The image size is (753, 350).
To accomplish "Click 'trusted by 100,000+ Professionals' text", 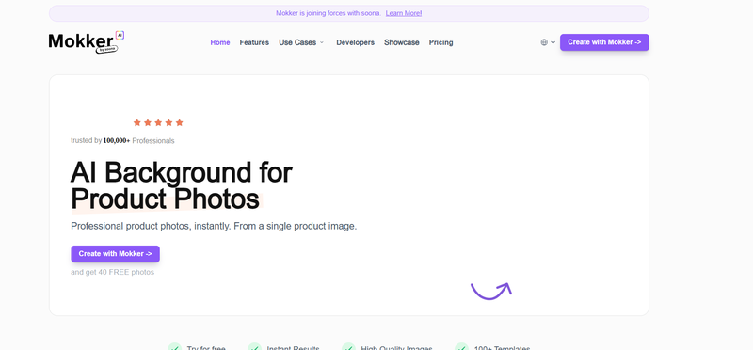I will 122,141.
